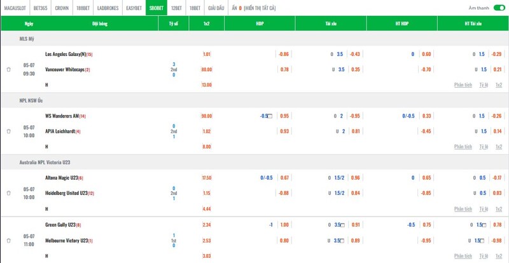Click the Đội bóng column header
This screenshot has height=263, width=509.
click(100, 24)
